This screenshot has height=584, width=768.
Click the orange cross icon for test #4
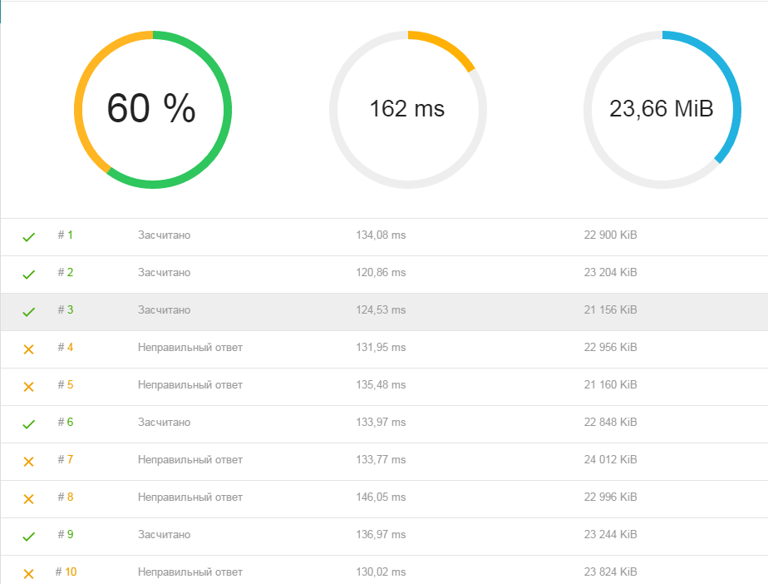[29, 349]
